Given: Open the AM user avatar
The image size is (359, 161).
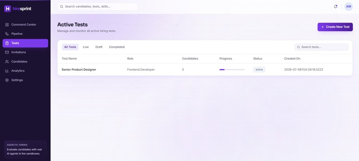Looking at the screenshot, I should click(348, 7).
